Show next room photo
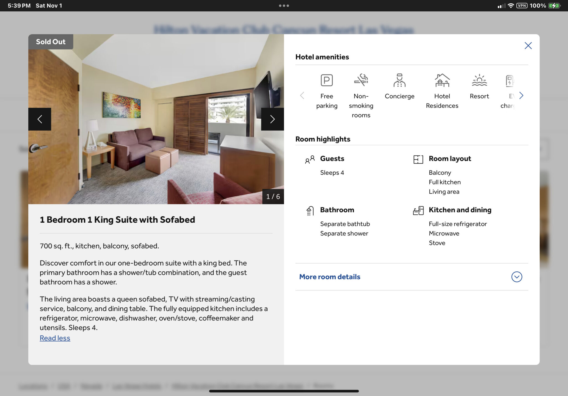 (272, 119)
